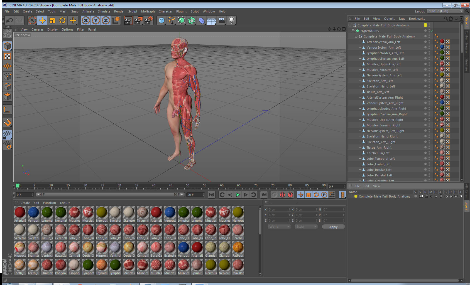
Task: Activate the Rotate tool in toolbar
Action: (x=62, y=20)
